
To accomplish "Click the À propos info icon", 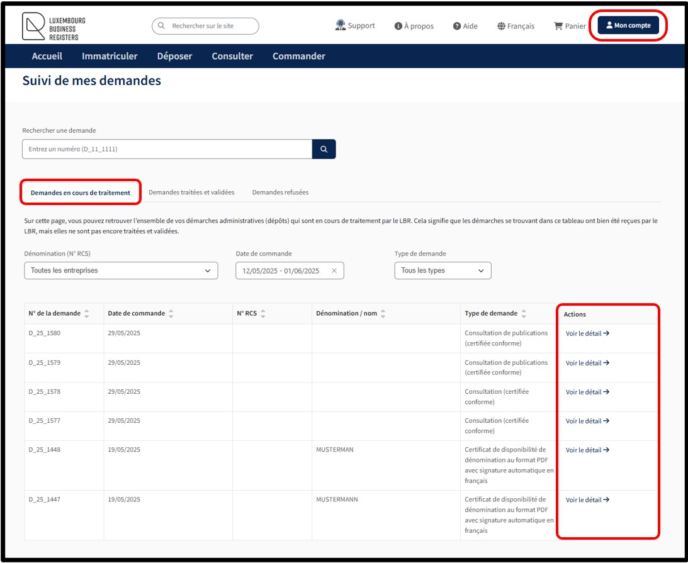I will coord(398,26).
